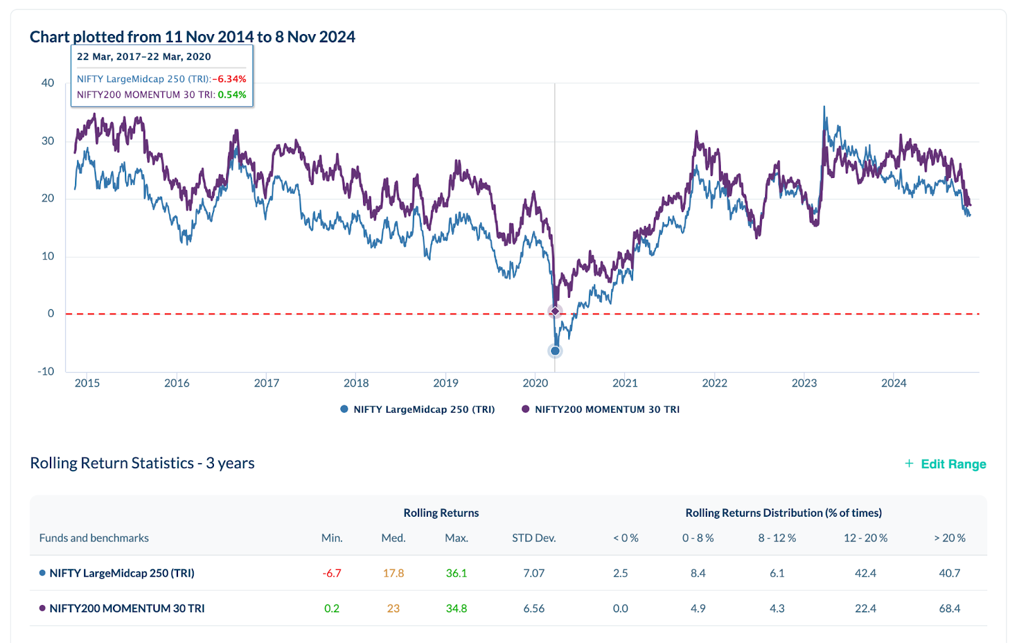This screenshot has width=1010, height=643.
Task: Click the '12 - 20 %' column header
Action: (x=865, y=538)
